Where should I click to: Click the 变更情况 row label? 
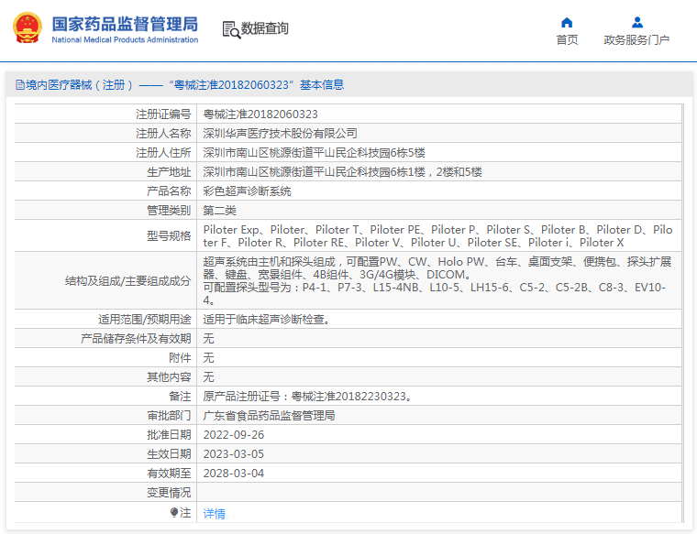point(169,493)
